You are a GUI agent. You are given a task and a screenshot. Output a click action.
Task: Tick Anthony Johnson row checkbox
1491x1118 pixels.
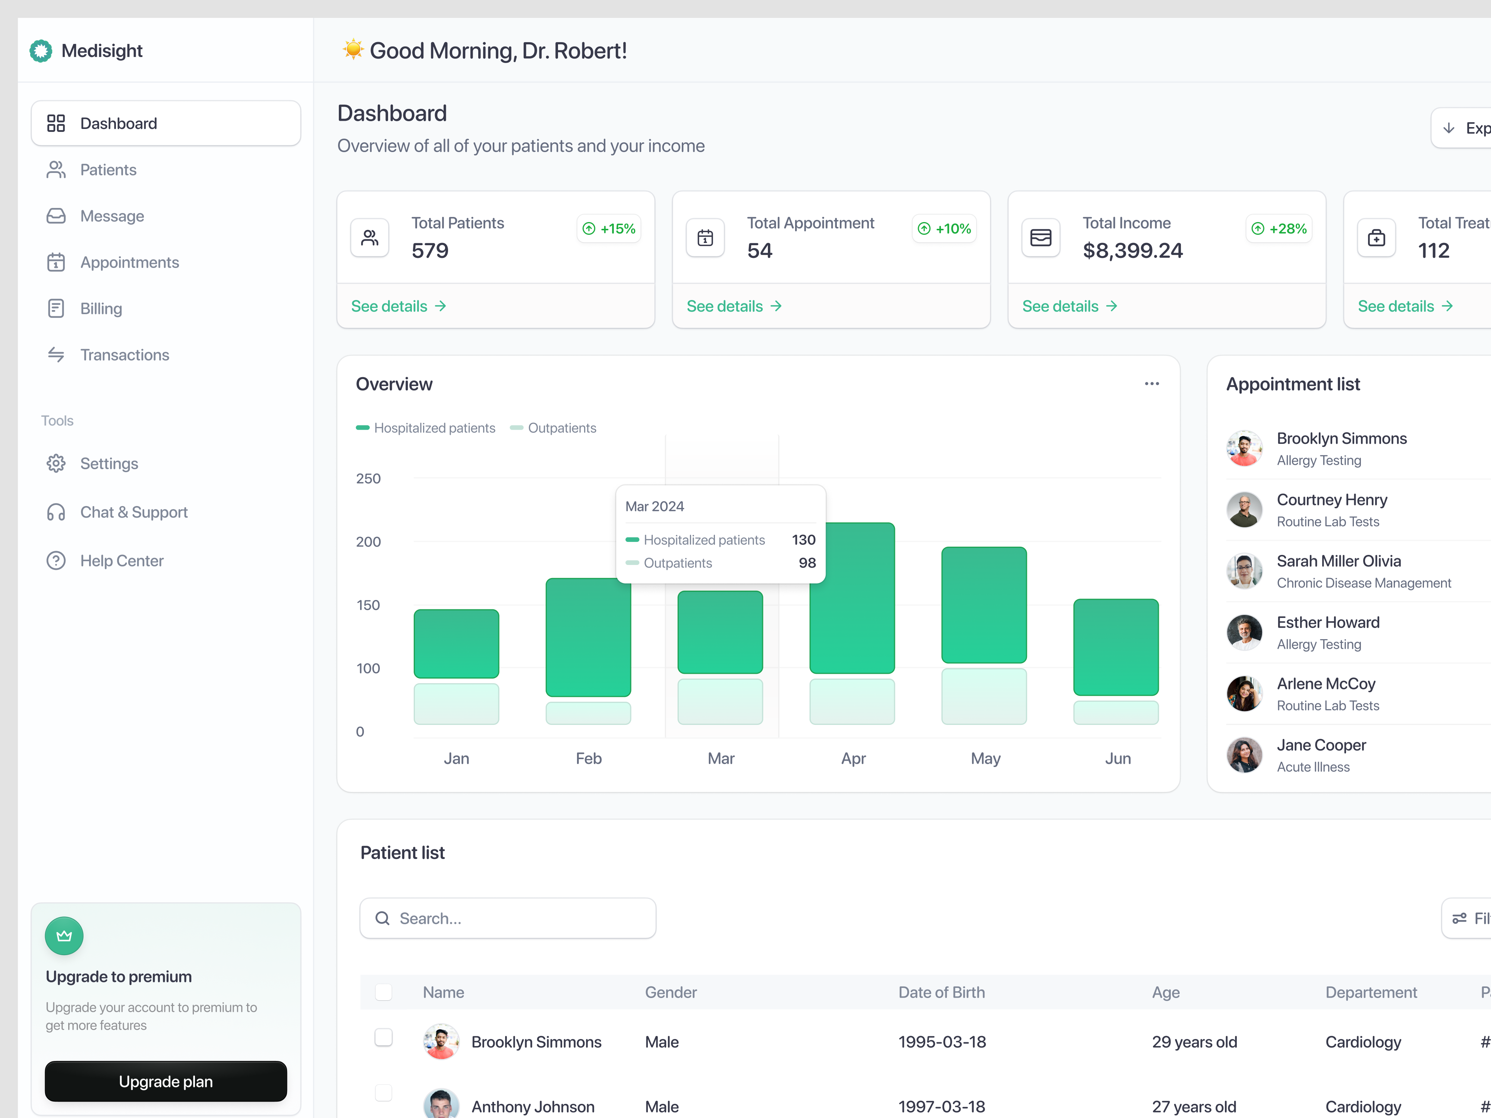(x=384, y=1093)
